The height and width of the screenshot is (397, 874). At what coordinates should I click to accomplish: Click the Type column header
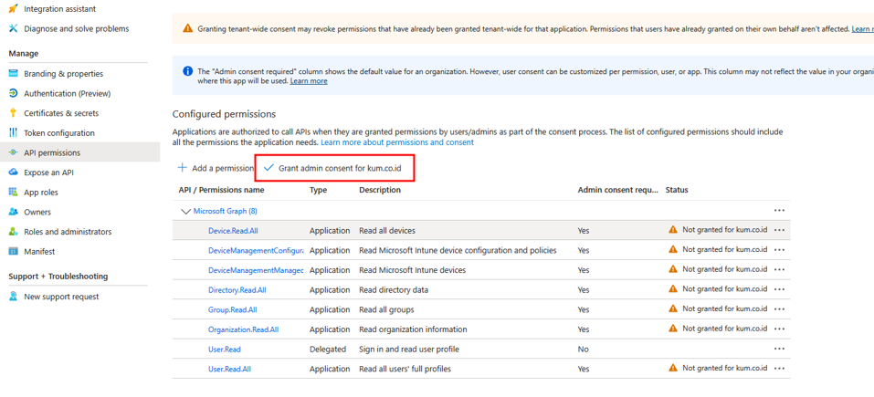pos(318,190)
